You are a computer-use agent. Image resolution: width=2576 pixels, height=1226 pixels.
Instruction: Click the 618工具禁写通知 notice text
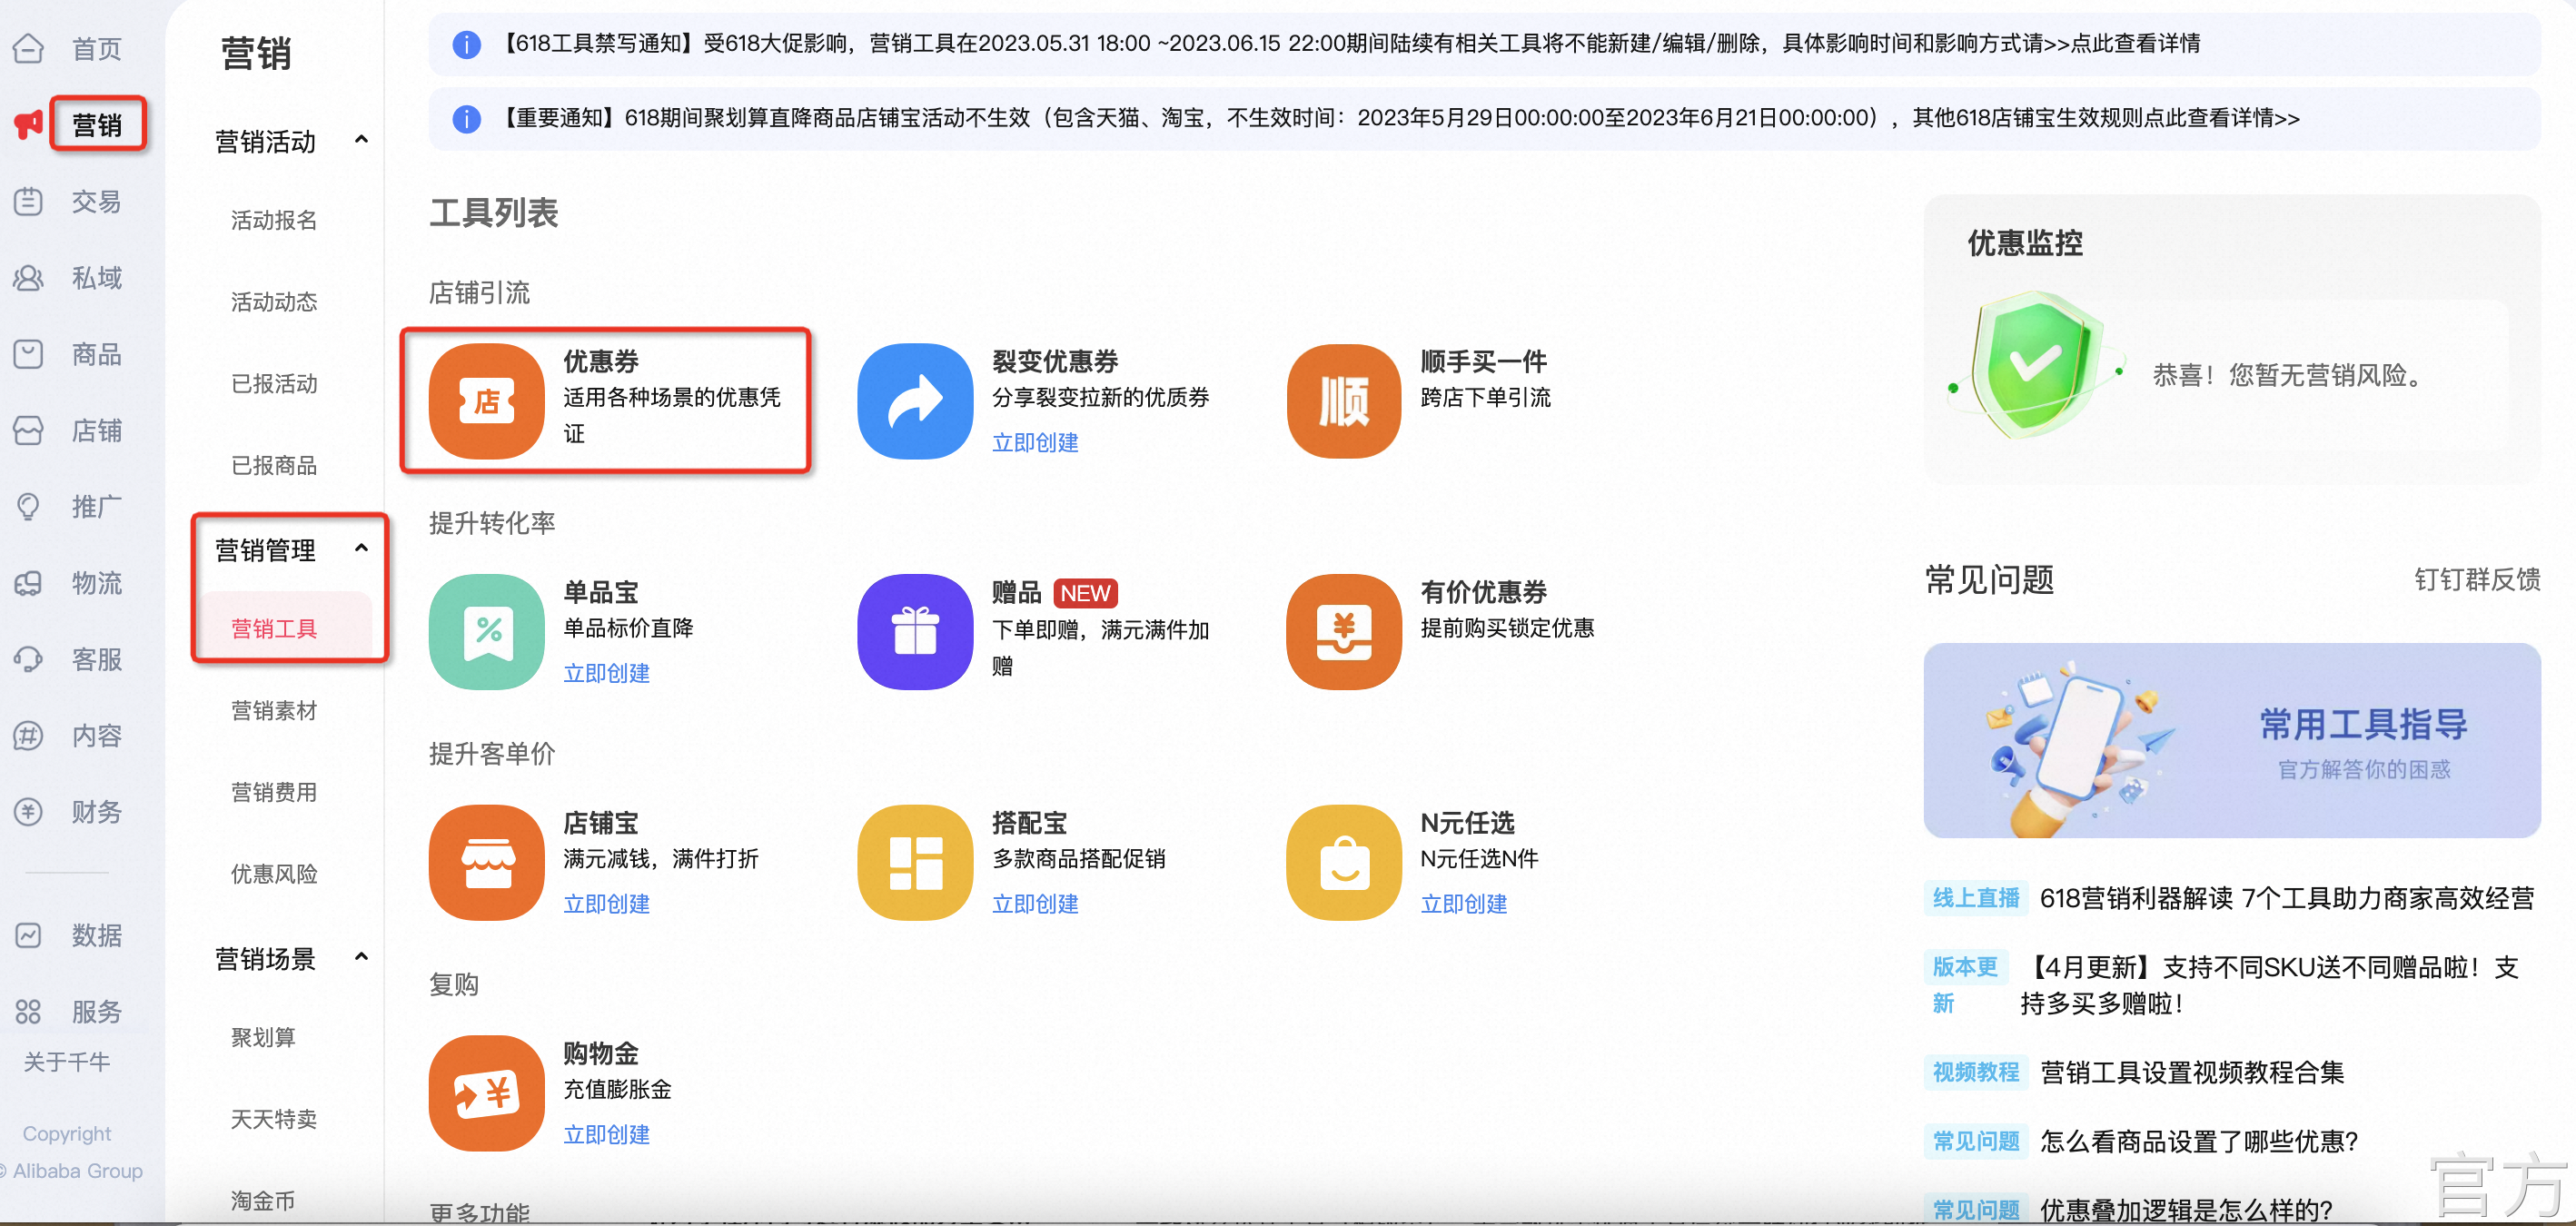click(1348, 44)
